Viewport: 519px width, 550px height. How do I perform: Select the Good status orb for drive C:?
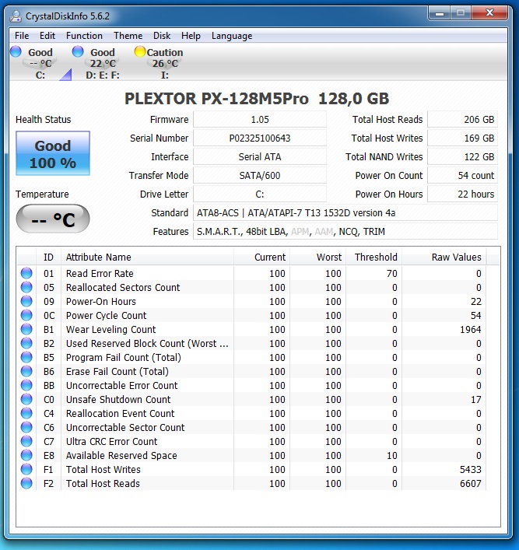(16, 52)
